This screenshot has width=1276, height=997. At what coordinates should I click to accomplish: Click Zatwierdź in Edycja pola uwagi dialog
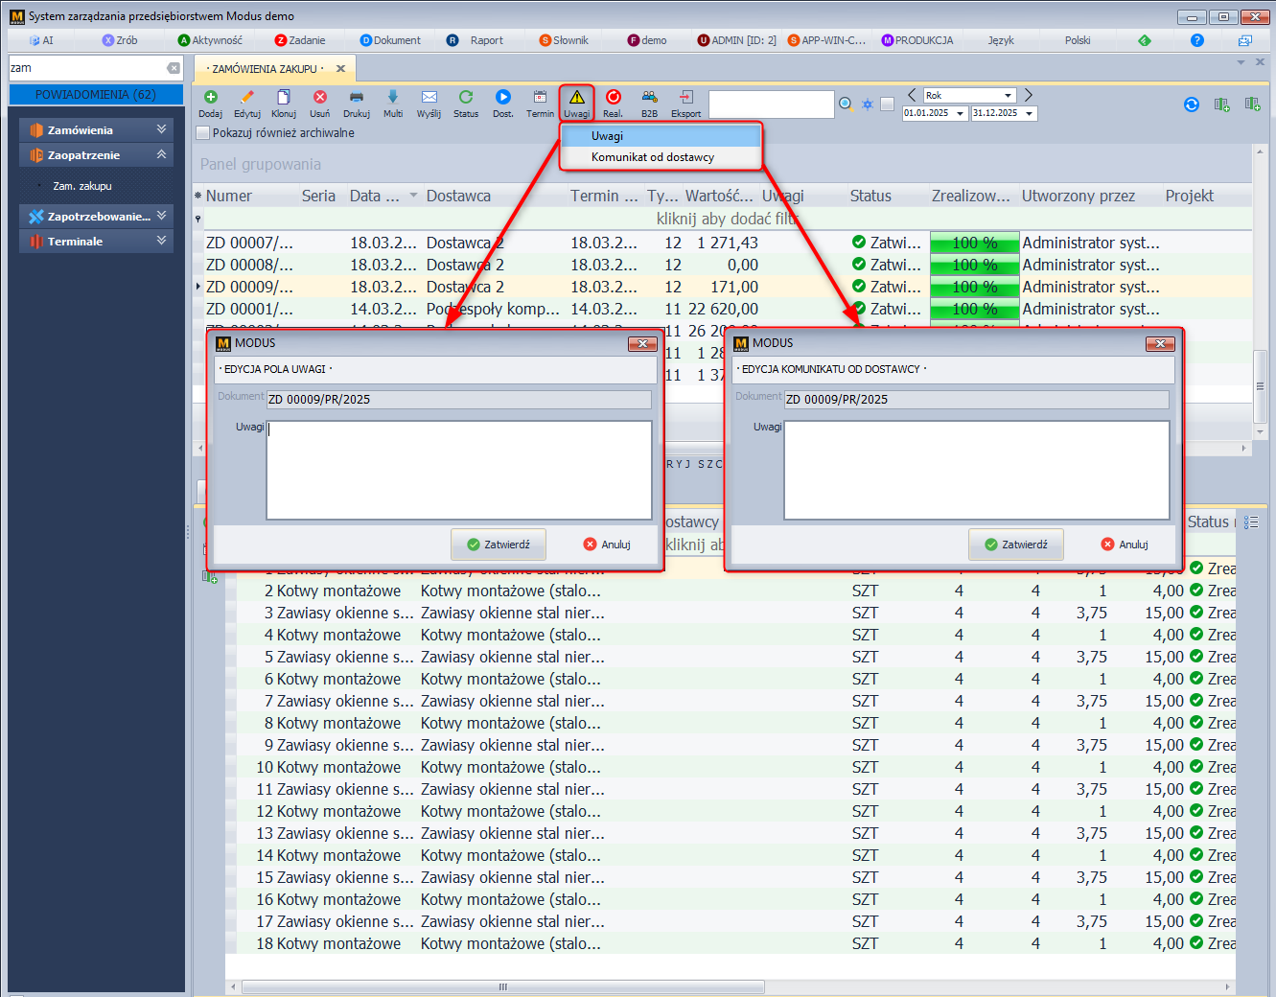tap(498, 545)
